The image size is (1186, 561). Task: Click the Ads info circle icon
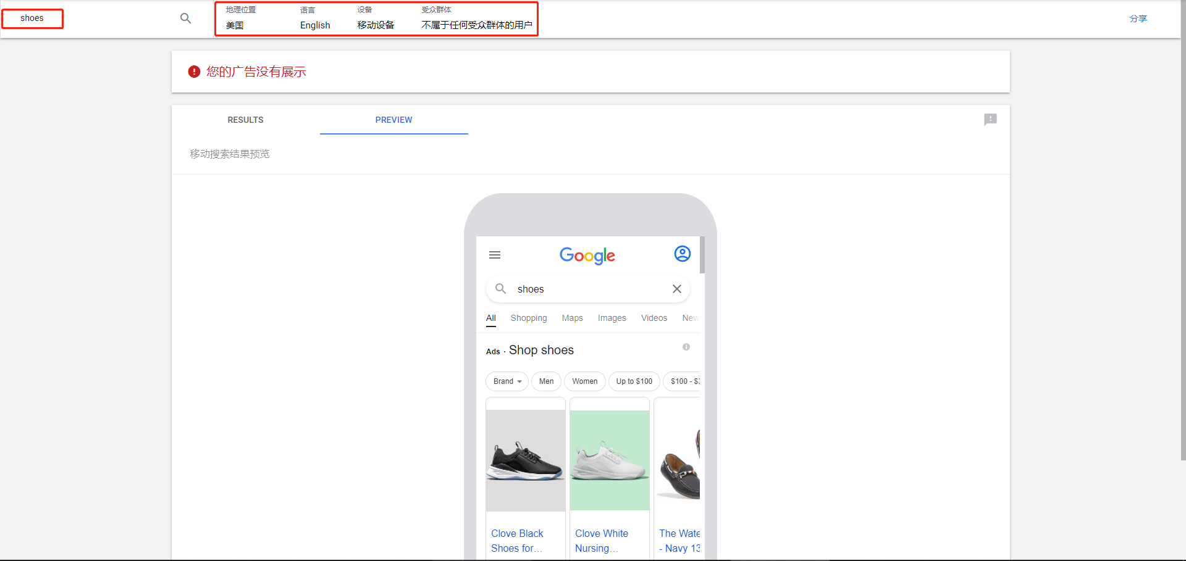click(686, 347)
